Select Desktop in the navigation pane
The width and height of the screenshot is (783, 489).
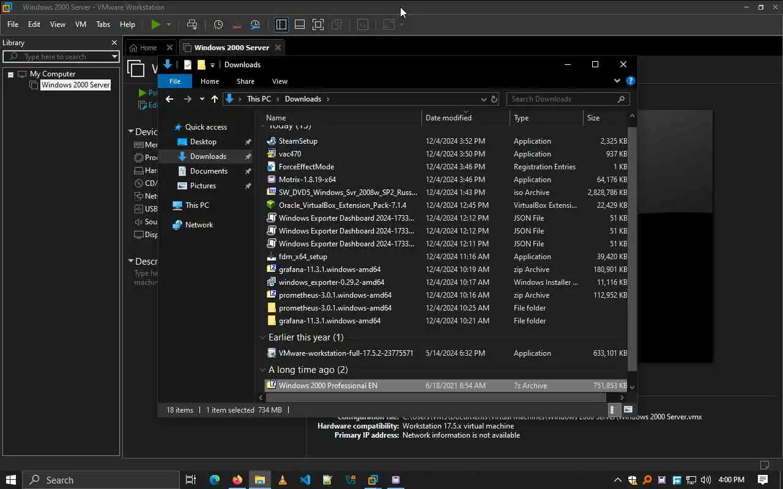pyautogui.click(x=203, y=142)
